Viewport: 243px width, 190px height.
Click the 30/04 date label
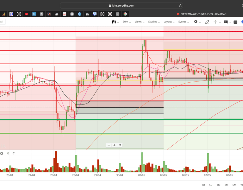coord(120,175)
